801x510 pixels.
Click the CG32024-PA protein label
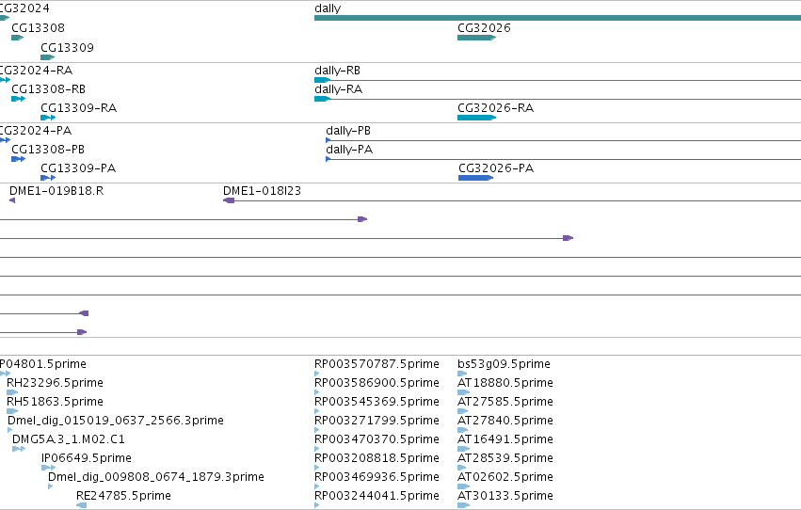point(35,131)
